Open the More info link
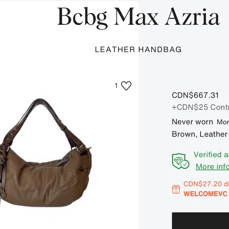 point(212,167)
